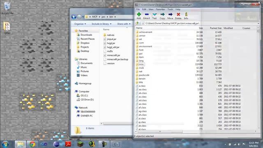Select the gui folder in archive

pyautogui.click(x=141, y=53)
